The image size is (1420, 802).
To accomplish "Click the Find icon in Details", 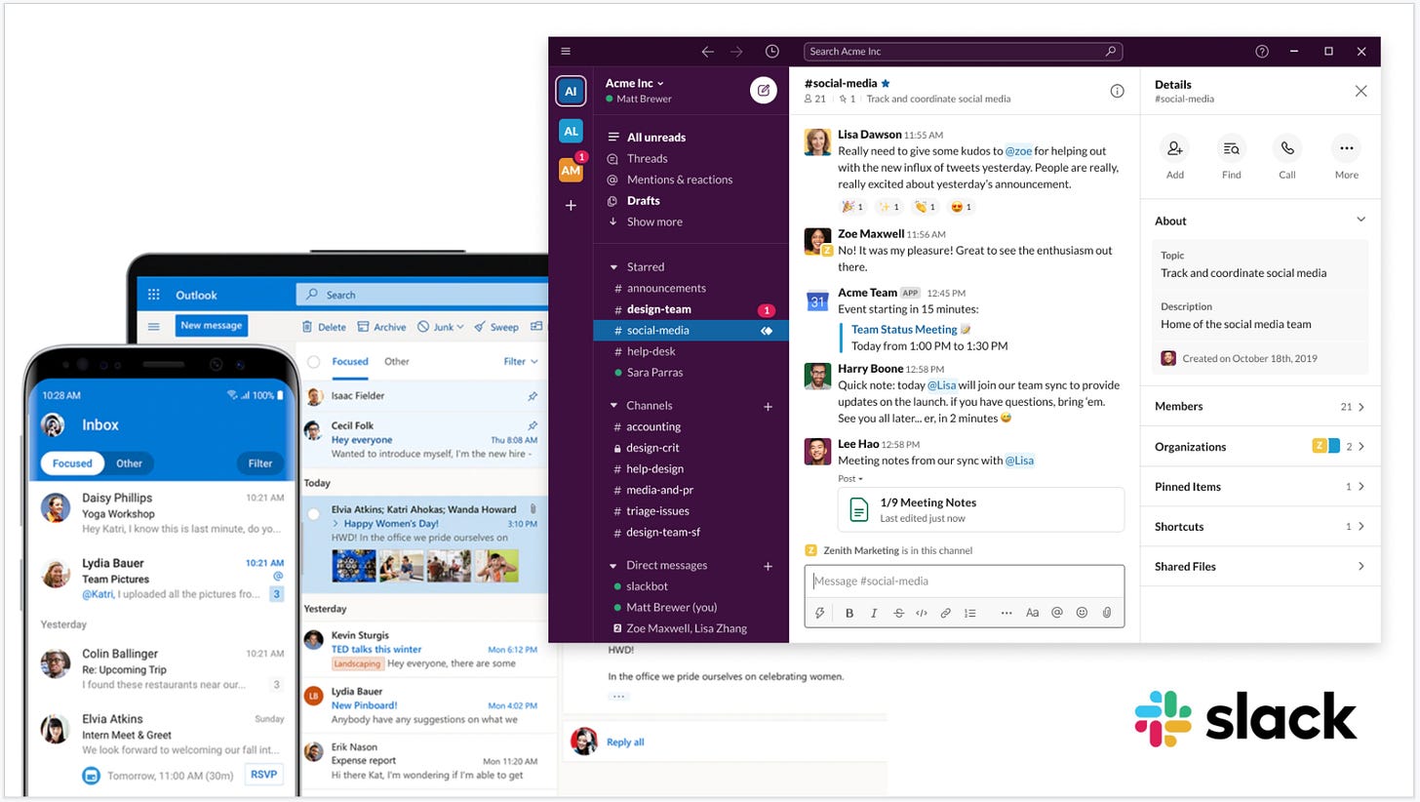I will point(1232,148).
